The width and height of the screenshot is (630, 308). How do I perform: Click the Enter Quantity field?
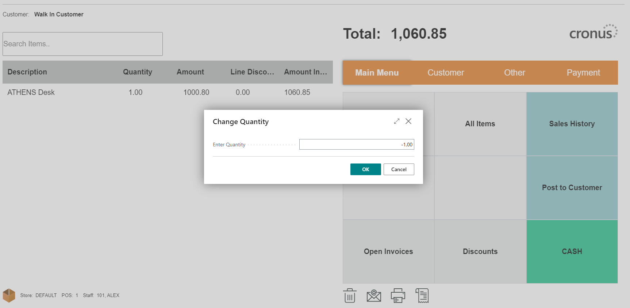(x=356, y=145)
